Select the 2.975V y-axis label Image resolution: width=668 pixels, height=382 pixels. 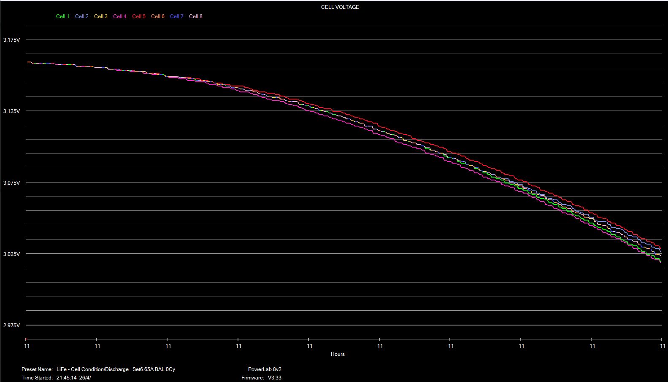point(11,326)
